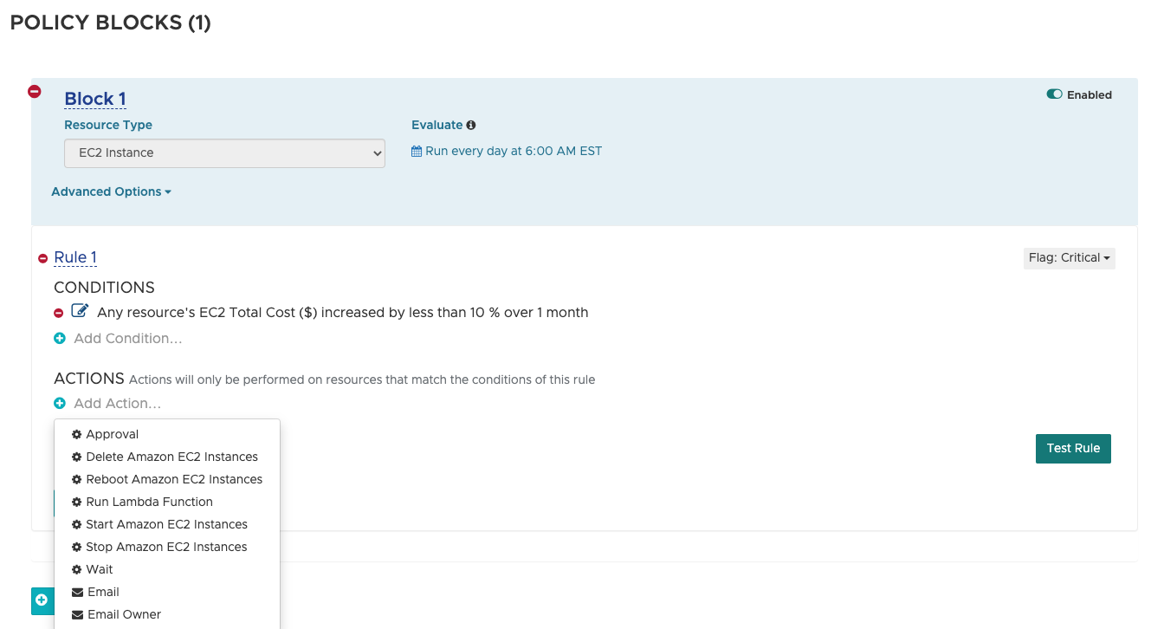Expand Advanced Options
The height and width of the screenshot is (629, 1151).
pos(111,192)
